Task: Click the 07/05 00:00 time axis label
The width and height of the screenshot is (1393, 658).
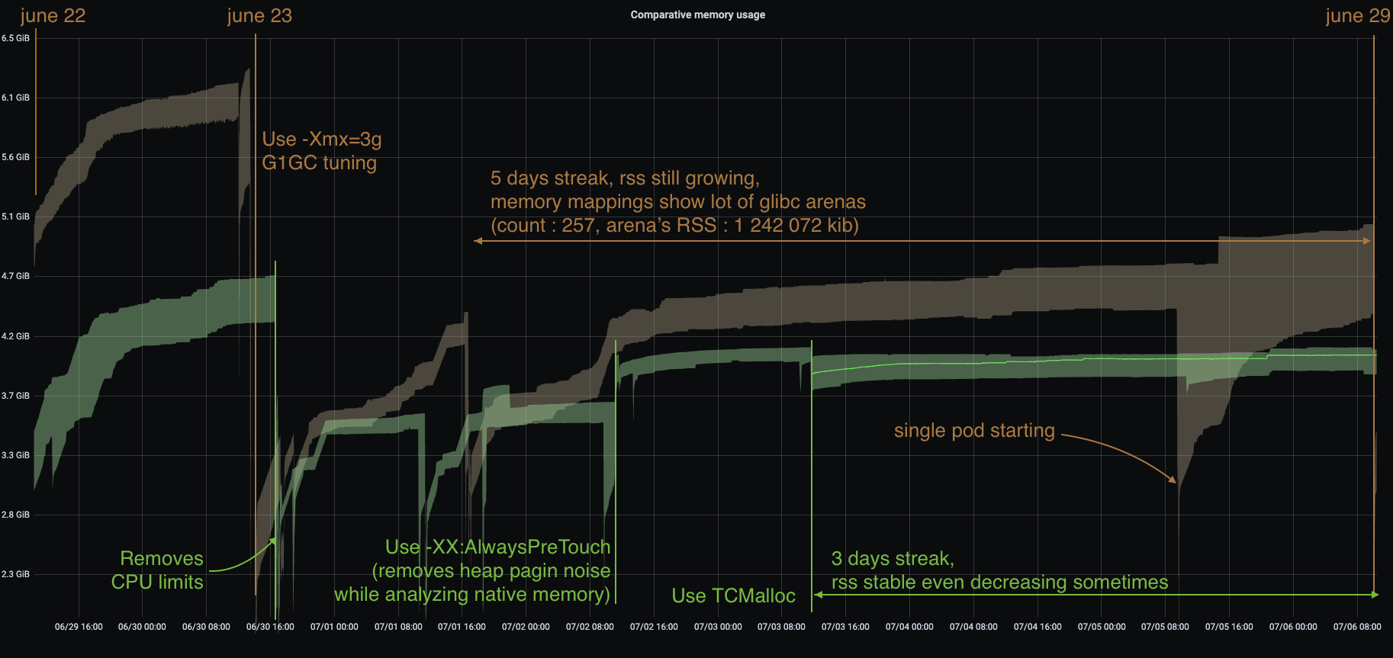Action: tap(1102, 627)
